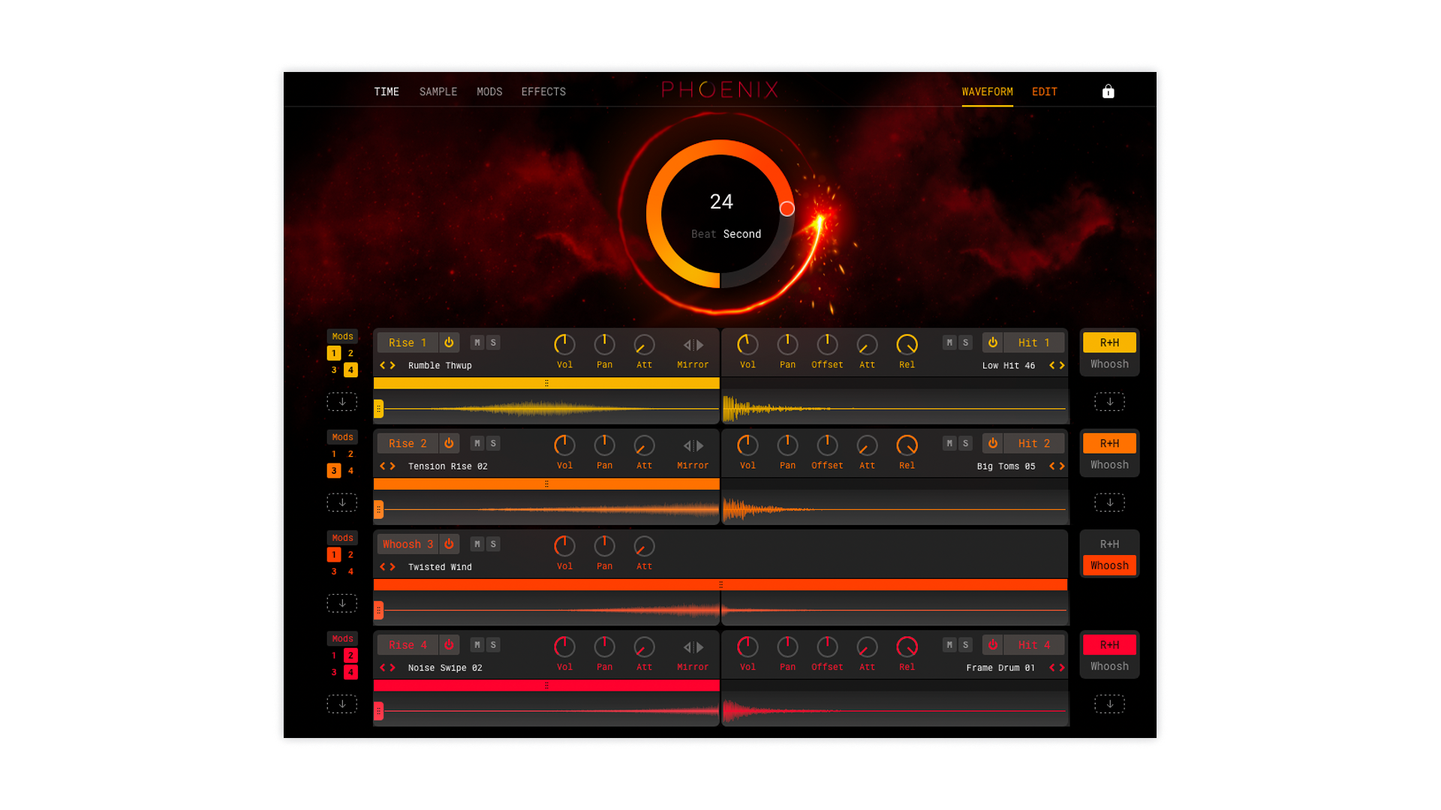Screen dimensions: 1441x810
Task: Open the EFFECTS tab
Action: pyautogui.click(x=543, y=91)
